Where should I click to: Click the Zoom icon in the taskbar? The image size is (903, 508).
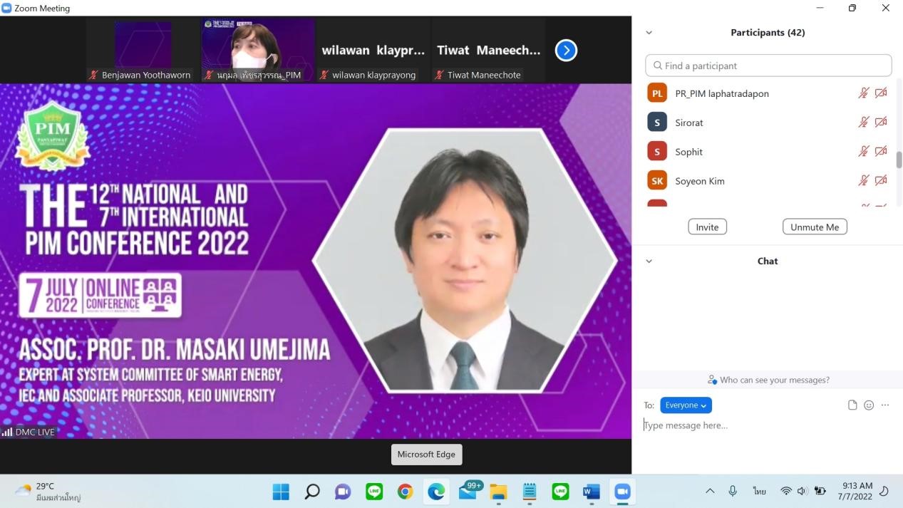(x=622, y=492)
